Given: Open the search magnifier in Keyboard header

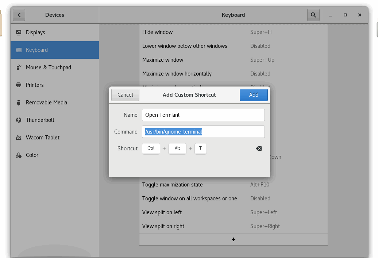Looking at the screenshot, I should [313, 15].
